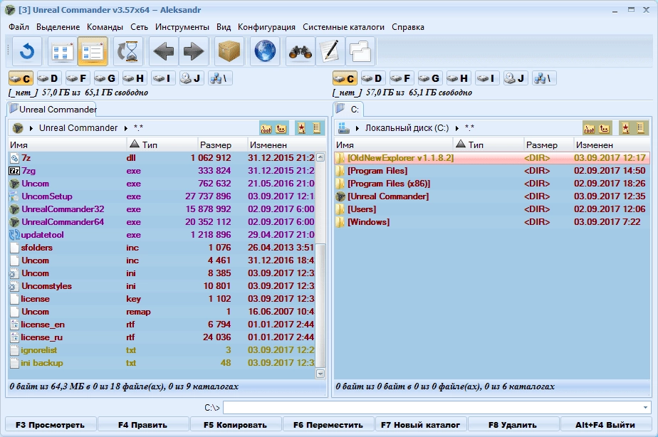Select drive D in left panel

tap(48, 78)
